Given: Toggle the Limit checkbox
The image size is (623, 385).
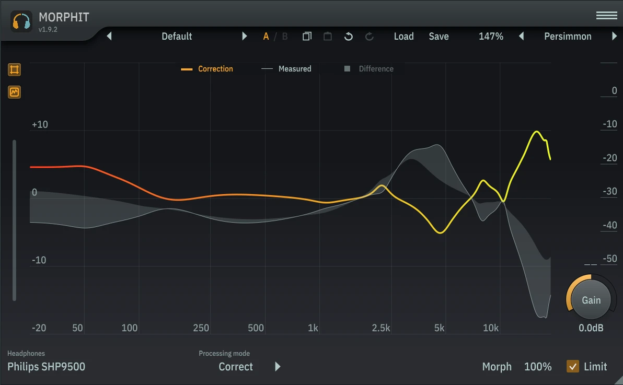Looking at the screenshot, I should point(573,367).
